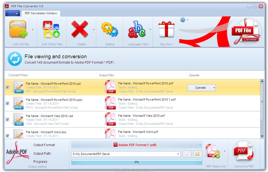The height and width of the screenshot is (172, 268).
Task: Open Setting via the gears icon
Action: [x=109, y=29]
